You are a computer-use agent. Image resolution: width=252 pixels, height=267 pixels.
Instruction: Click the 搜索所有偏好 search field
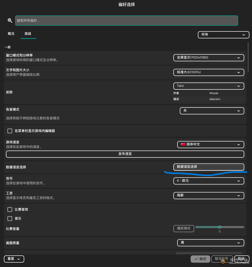126,21
